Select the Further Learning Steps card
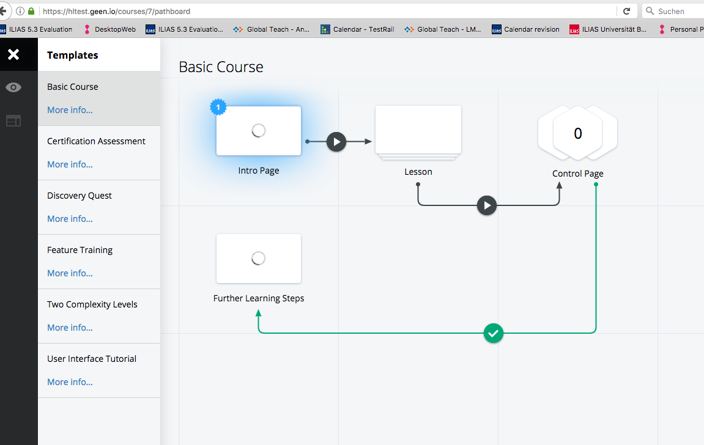This screenshot has height=445, width=704. click(x=259, y=259)
